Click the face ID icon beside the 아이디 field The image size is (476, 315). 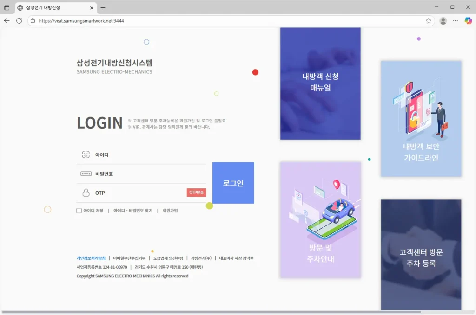(x=86, y=154)
